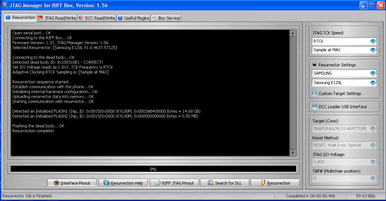Close the JTAG Manager window
The height and width of the screenshot is (201, 386).
[x=381, y=5]
